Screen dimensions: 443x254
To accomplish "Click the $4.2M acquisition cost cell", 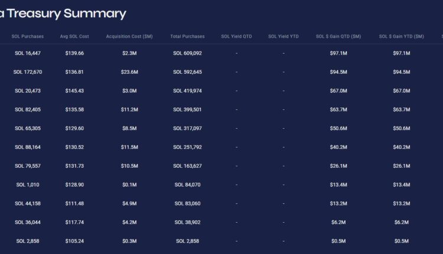I will coord(129,223).
